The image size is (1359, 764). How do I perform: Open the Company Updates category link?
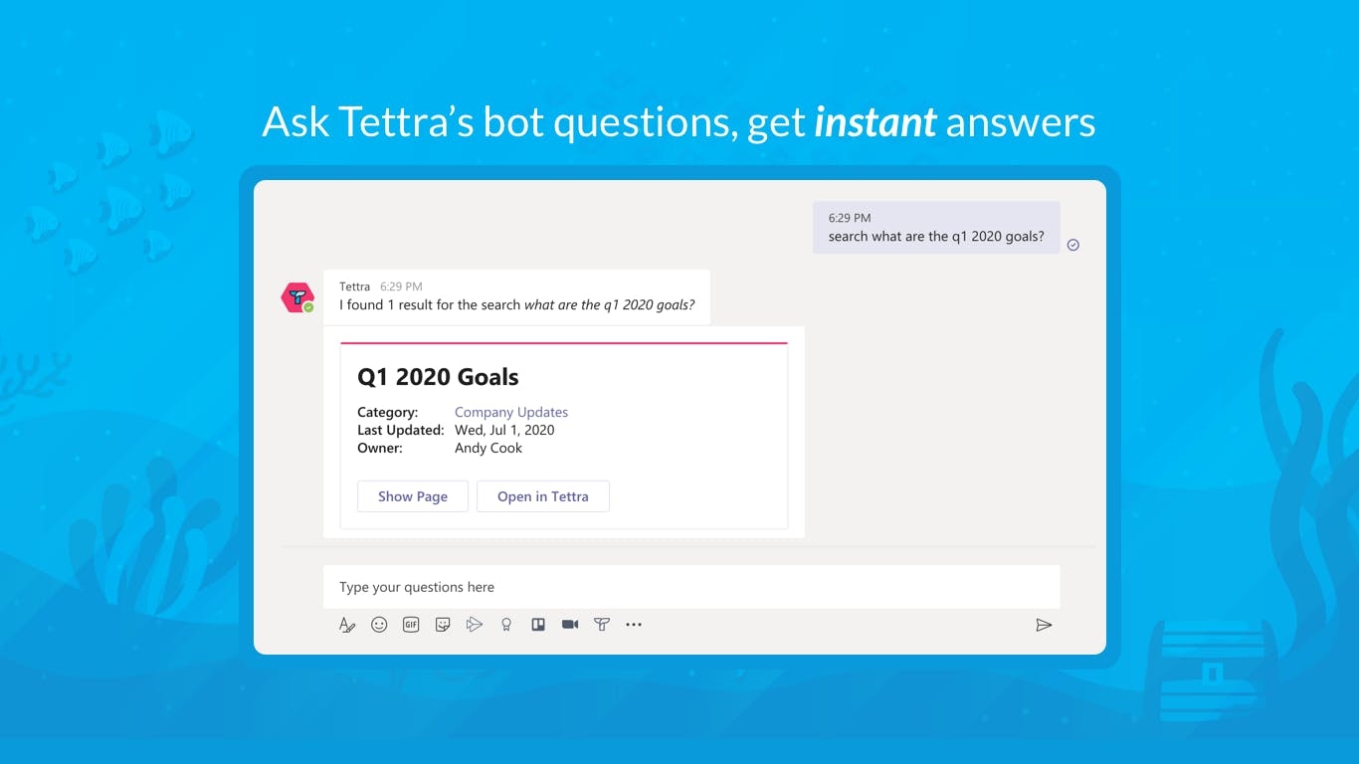click(x=511, y=412)
